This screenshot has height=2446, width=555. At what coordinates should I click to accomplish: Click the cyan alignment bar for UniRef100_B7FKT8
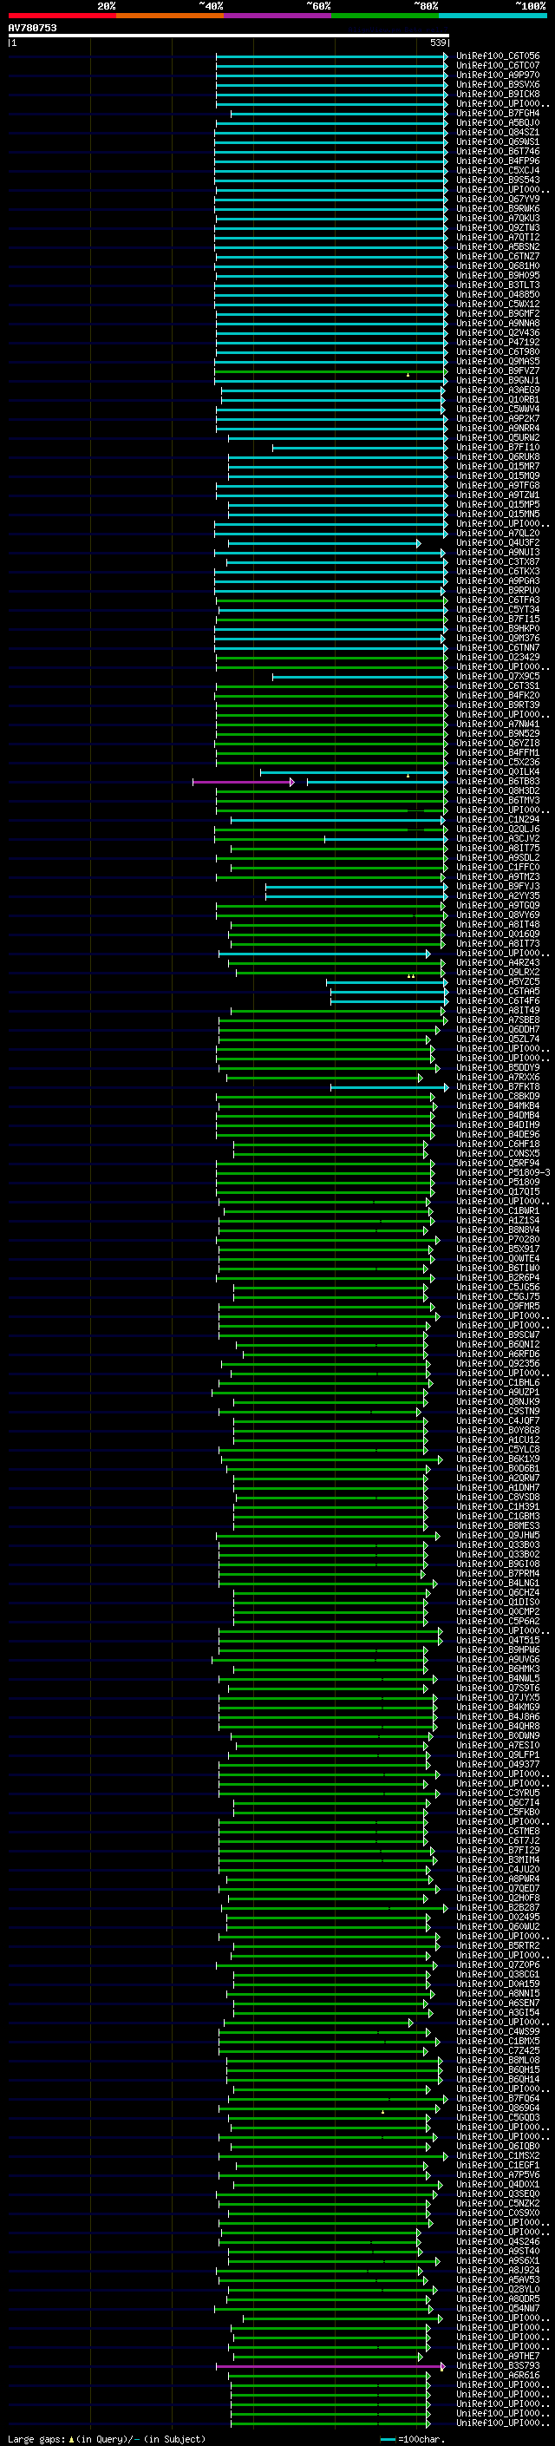click(x=389, y=1087)
